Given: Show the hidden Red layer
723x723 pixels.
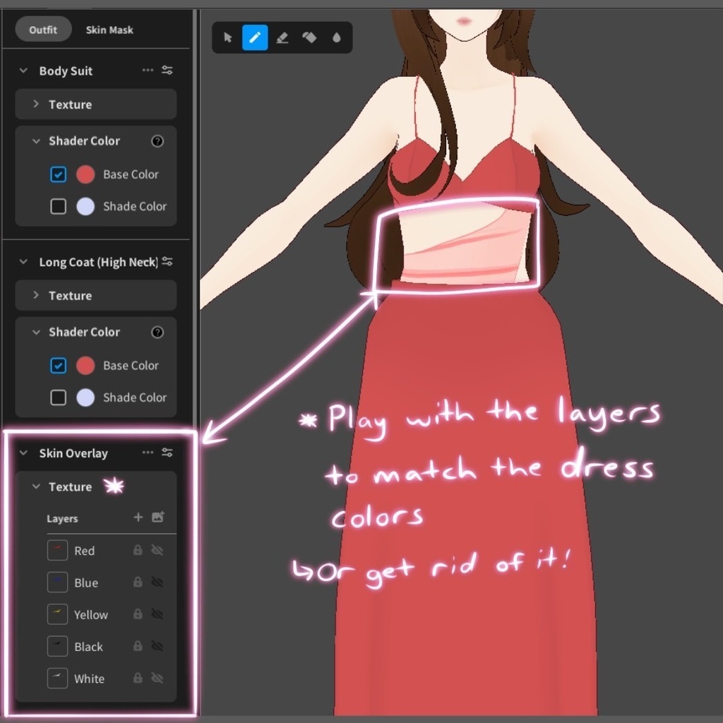Looking at the screenshot, I should (x=157, y=550).
